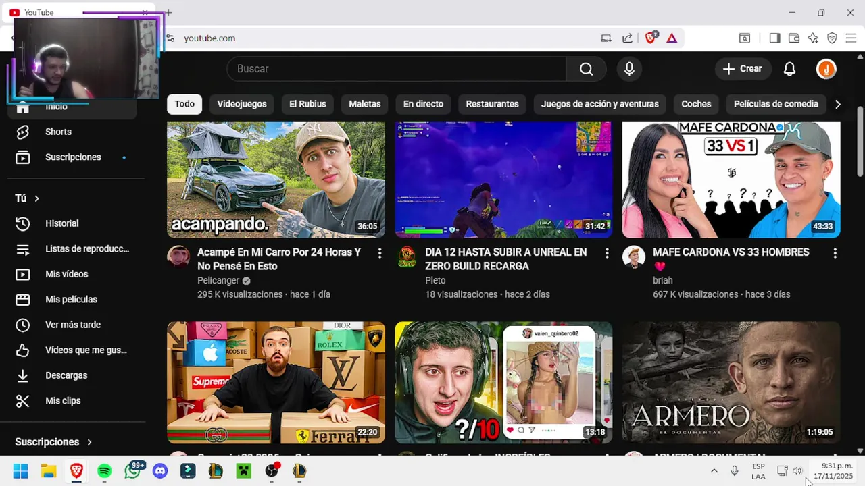Screen dimensions: 865x486
Task: Open Ver más tarde
Action: [72, 325]
